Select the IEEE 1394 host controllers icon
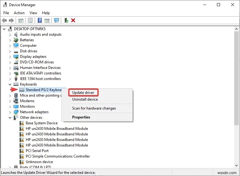Screen dimensions: 240x176 pos(16,79)
